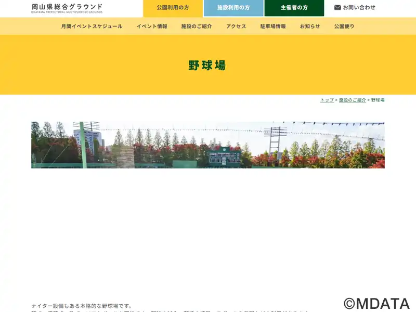This screenshot has width=416, height=312.
Task: Switch to the 施設利用の方 tab
Action: (233, 8)
